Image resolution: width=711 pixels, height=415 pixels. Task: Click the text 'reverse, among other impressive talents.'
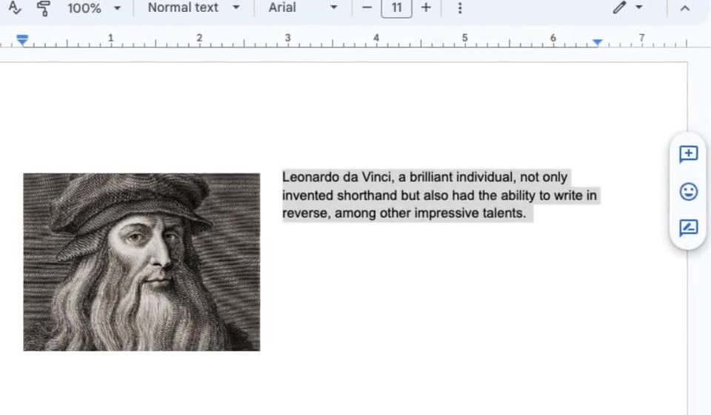click(x=404, y=213)
